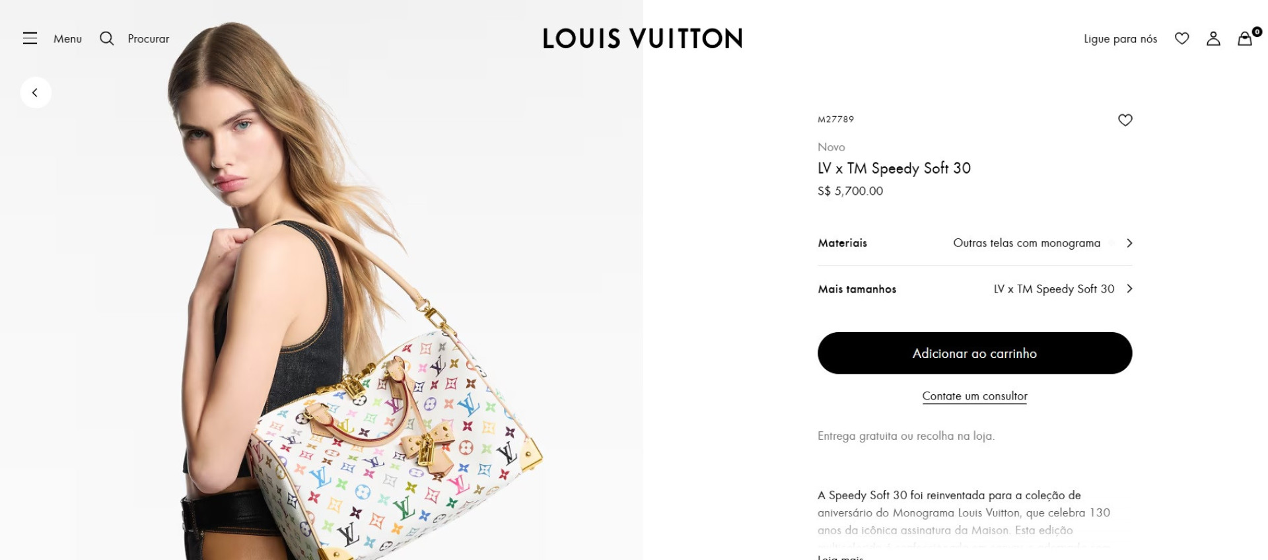This screenshot has width=1268, height=560.
Task: Click the 'Materiais' label
Action: tap(842, 243)
